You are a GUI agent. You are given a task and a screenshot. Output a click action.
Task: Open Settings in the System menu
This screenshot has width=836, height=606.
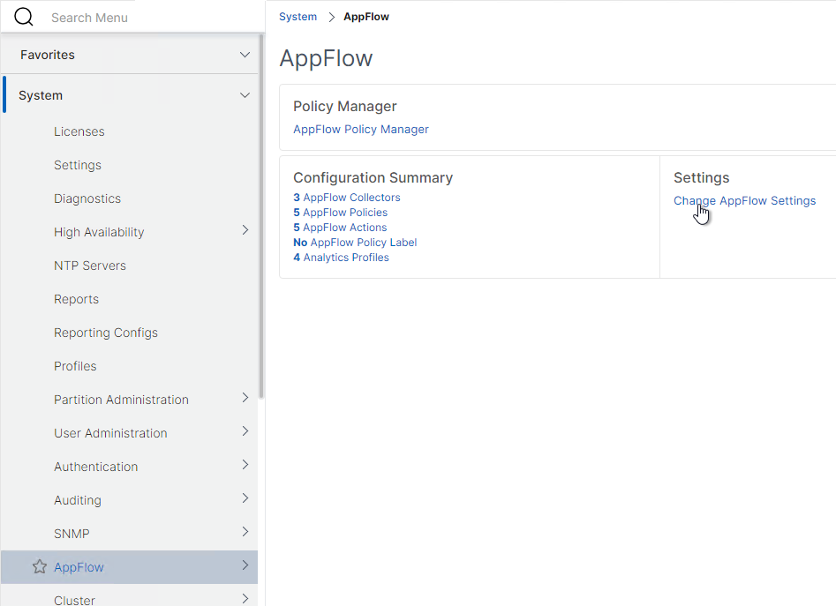78,165
